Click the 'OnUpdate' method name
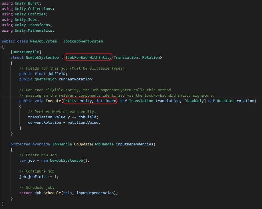This screenshot has height=209, width=262. click(x=83, y=144)
